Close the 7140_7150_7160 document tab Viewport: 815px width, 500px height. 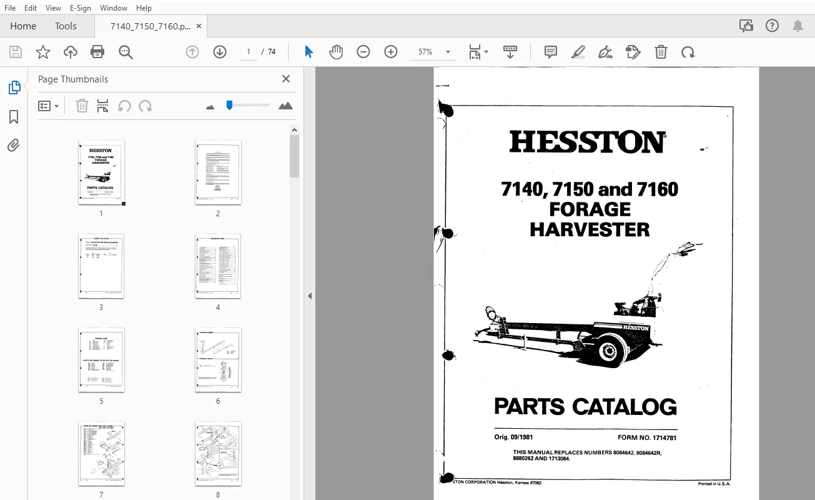coord(199,26)
